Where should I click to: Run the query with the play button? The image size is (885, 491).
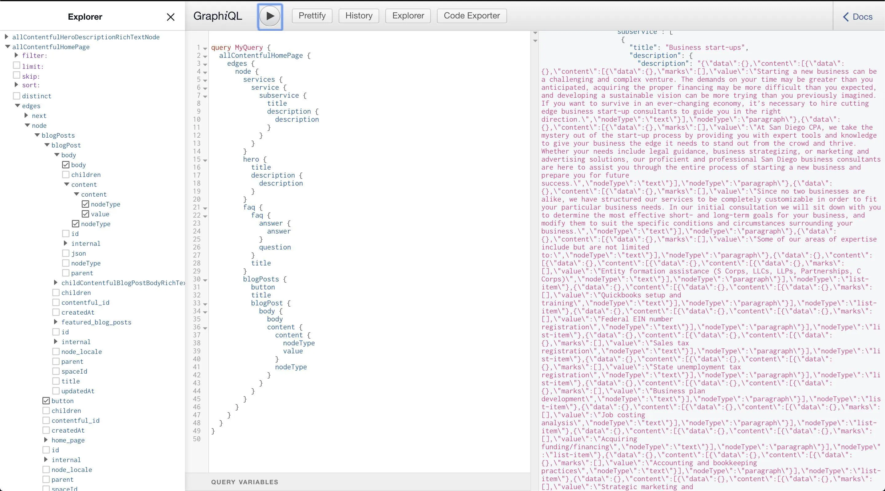pos(270,16)
